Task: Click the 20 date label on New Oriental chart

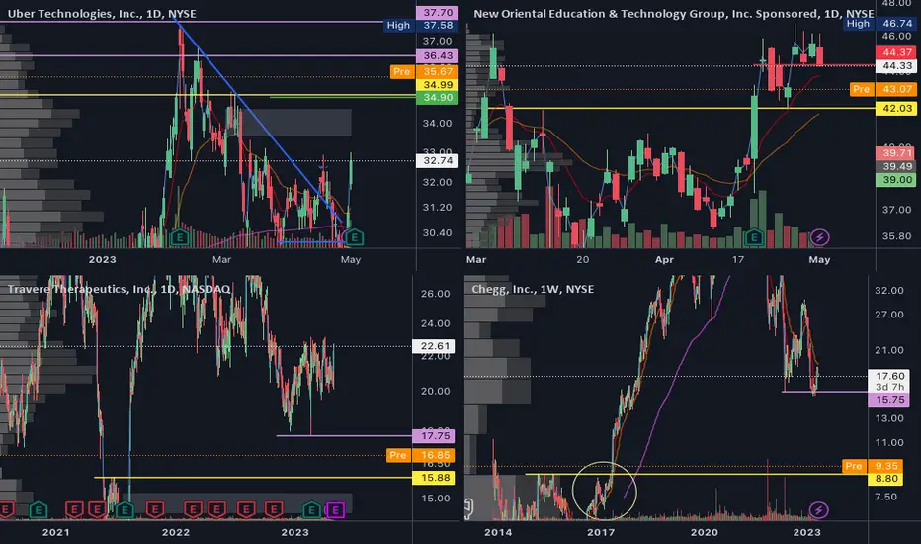Action: (582, 259)
